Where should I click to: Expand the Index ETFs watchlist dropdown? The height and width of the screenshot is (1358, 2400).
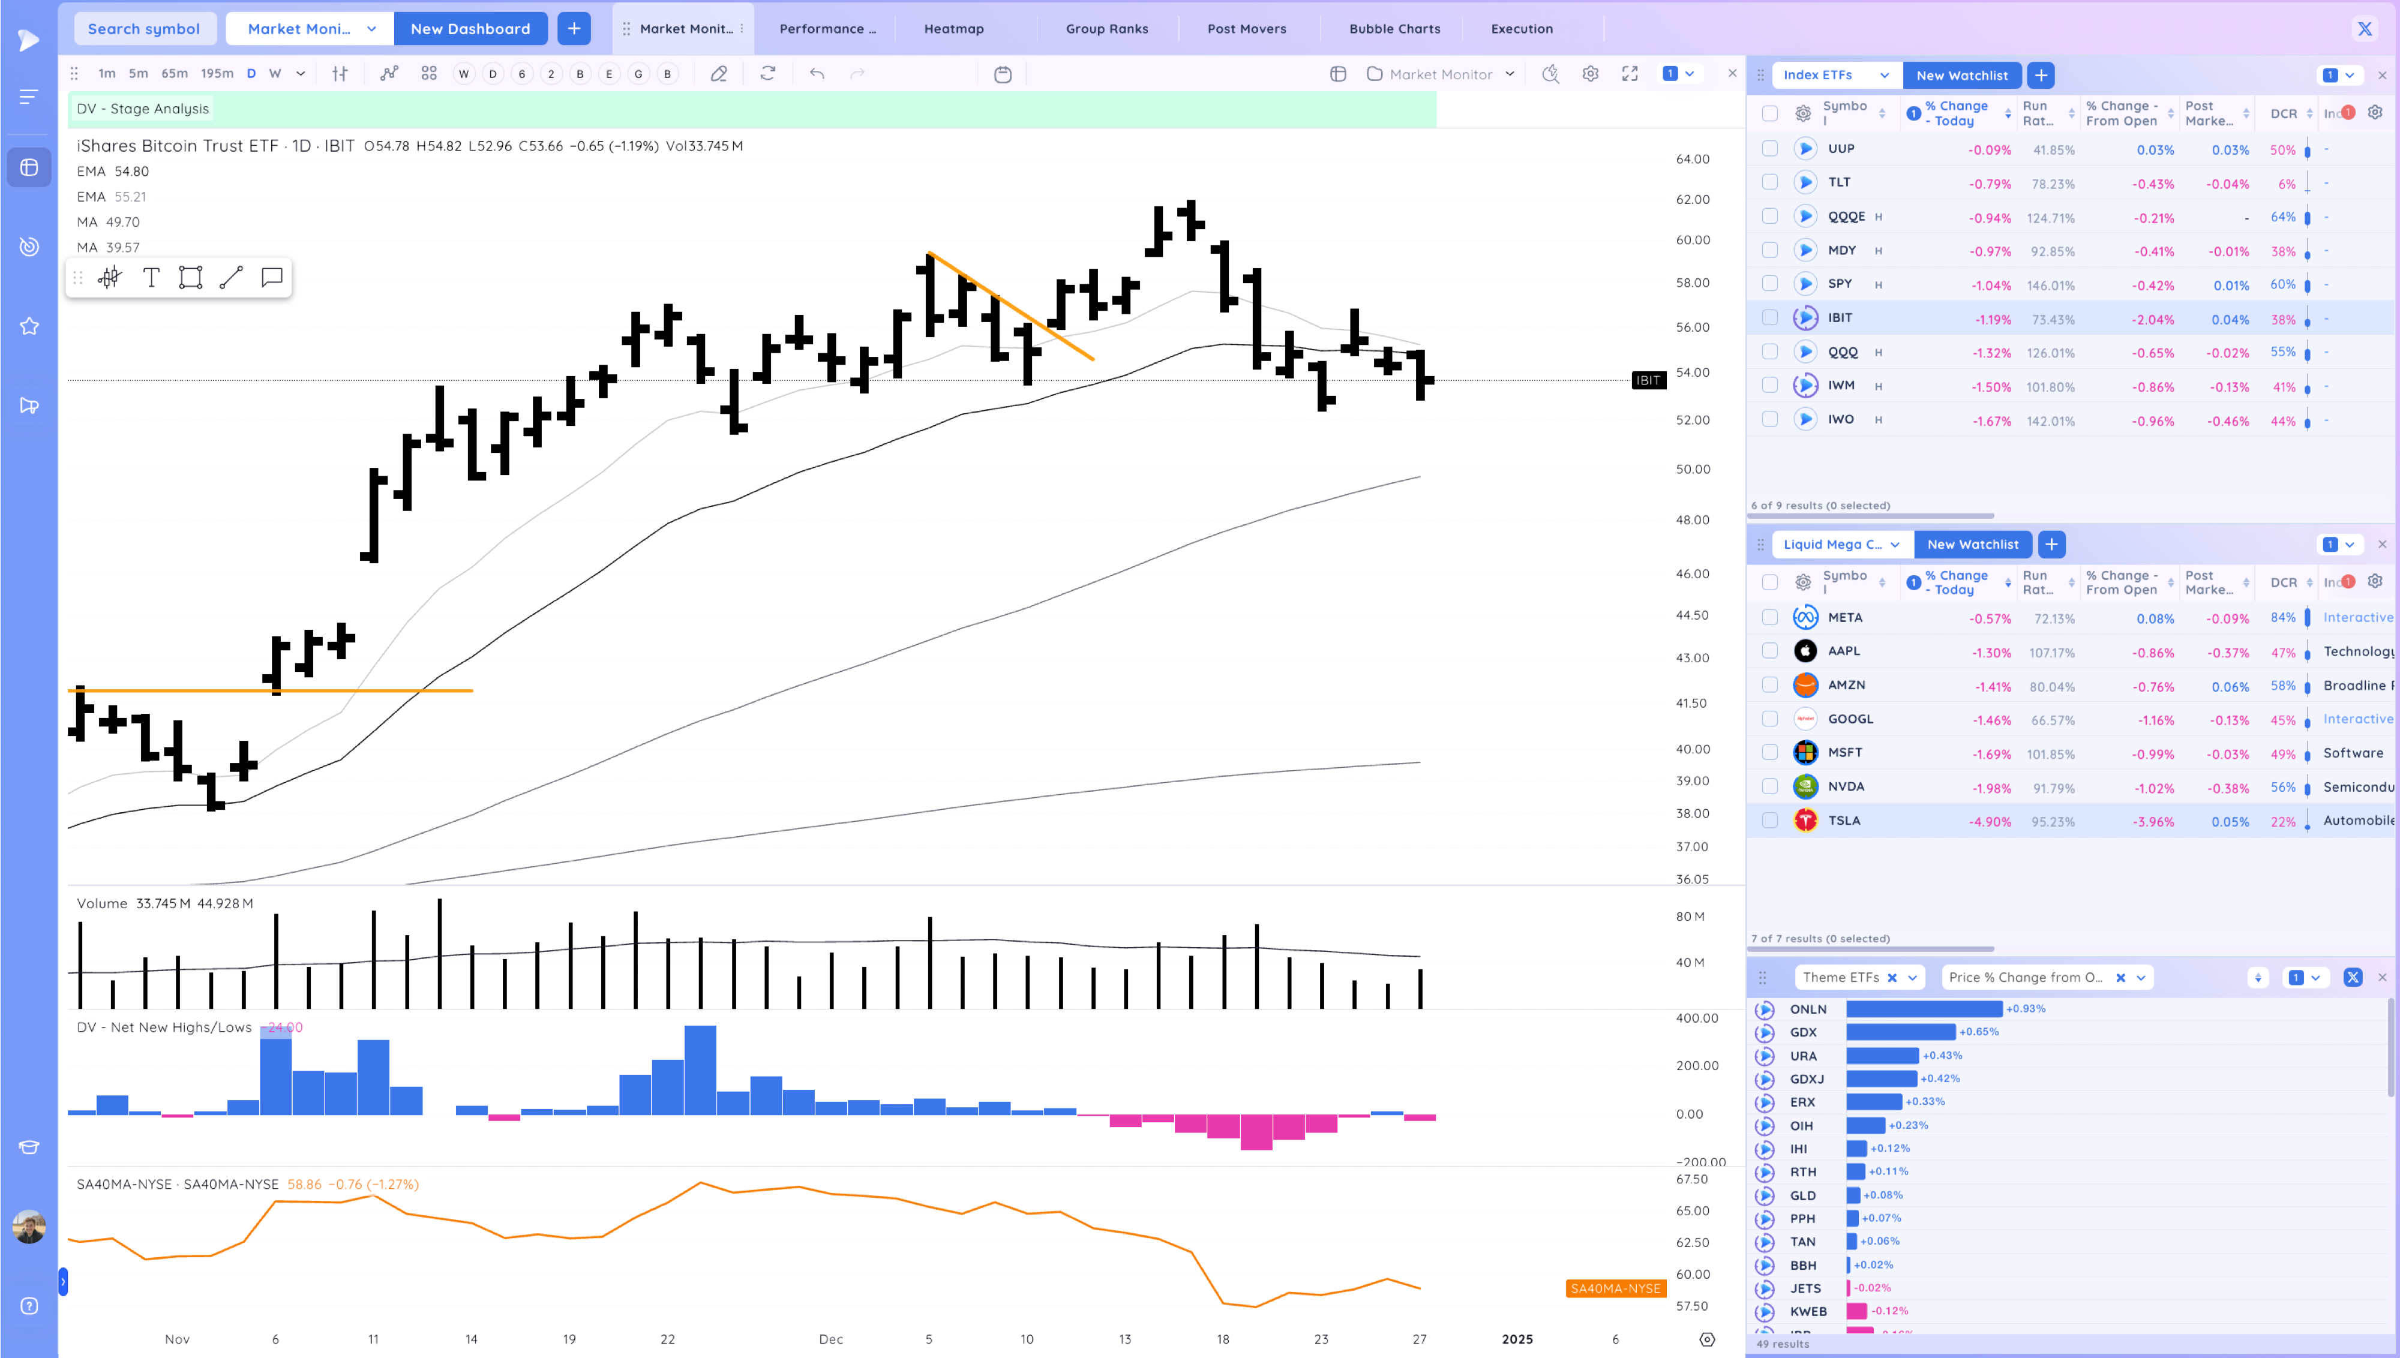1884,76
